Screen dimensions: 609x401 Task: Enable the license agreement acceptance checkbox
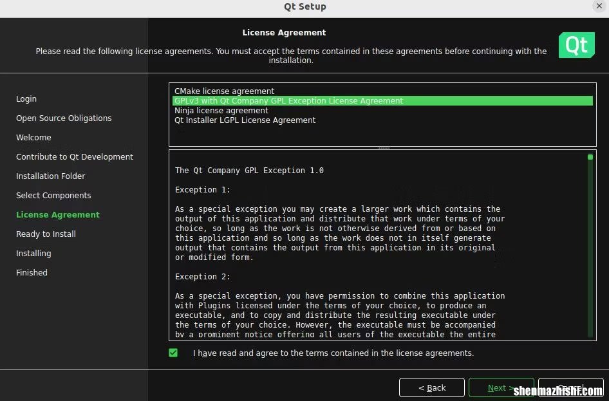(173, 353)
